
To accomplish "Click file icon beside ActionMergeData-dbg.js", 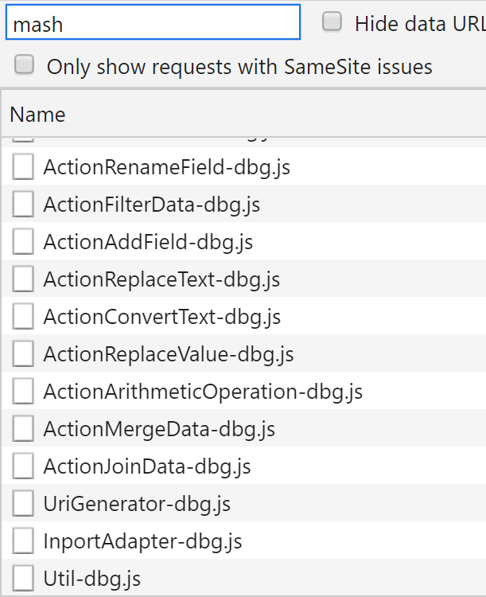I will pyautogui.click(x=24, y=429).
